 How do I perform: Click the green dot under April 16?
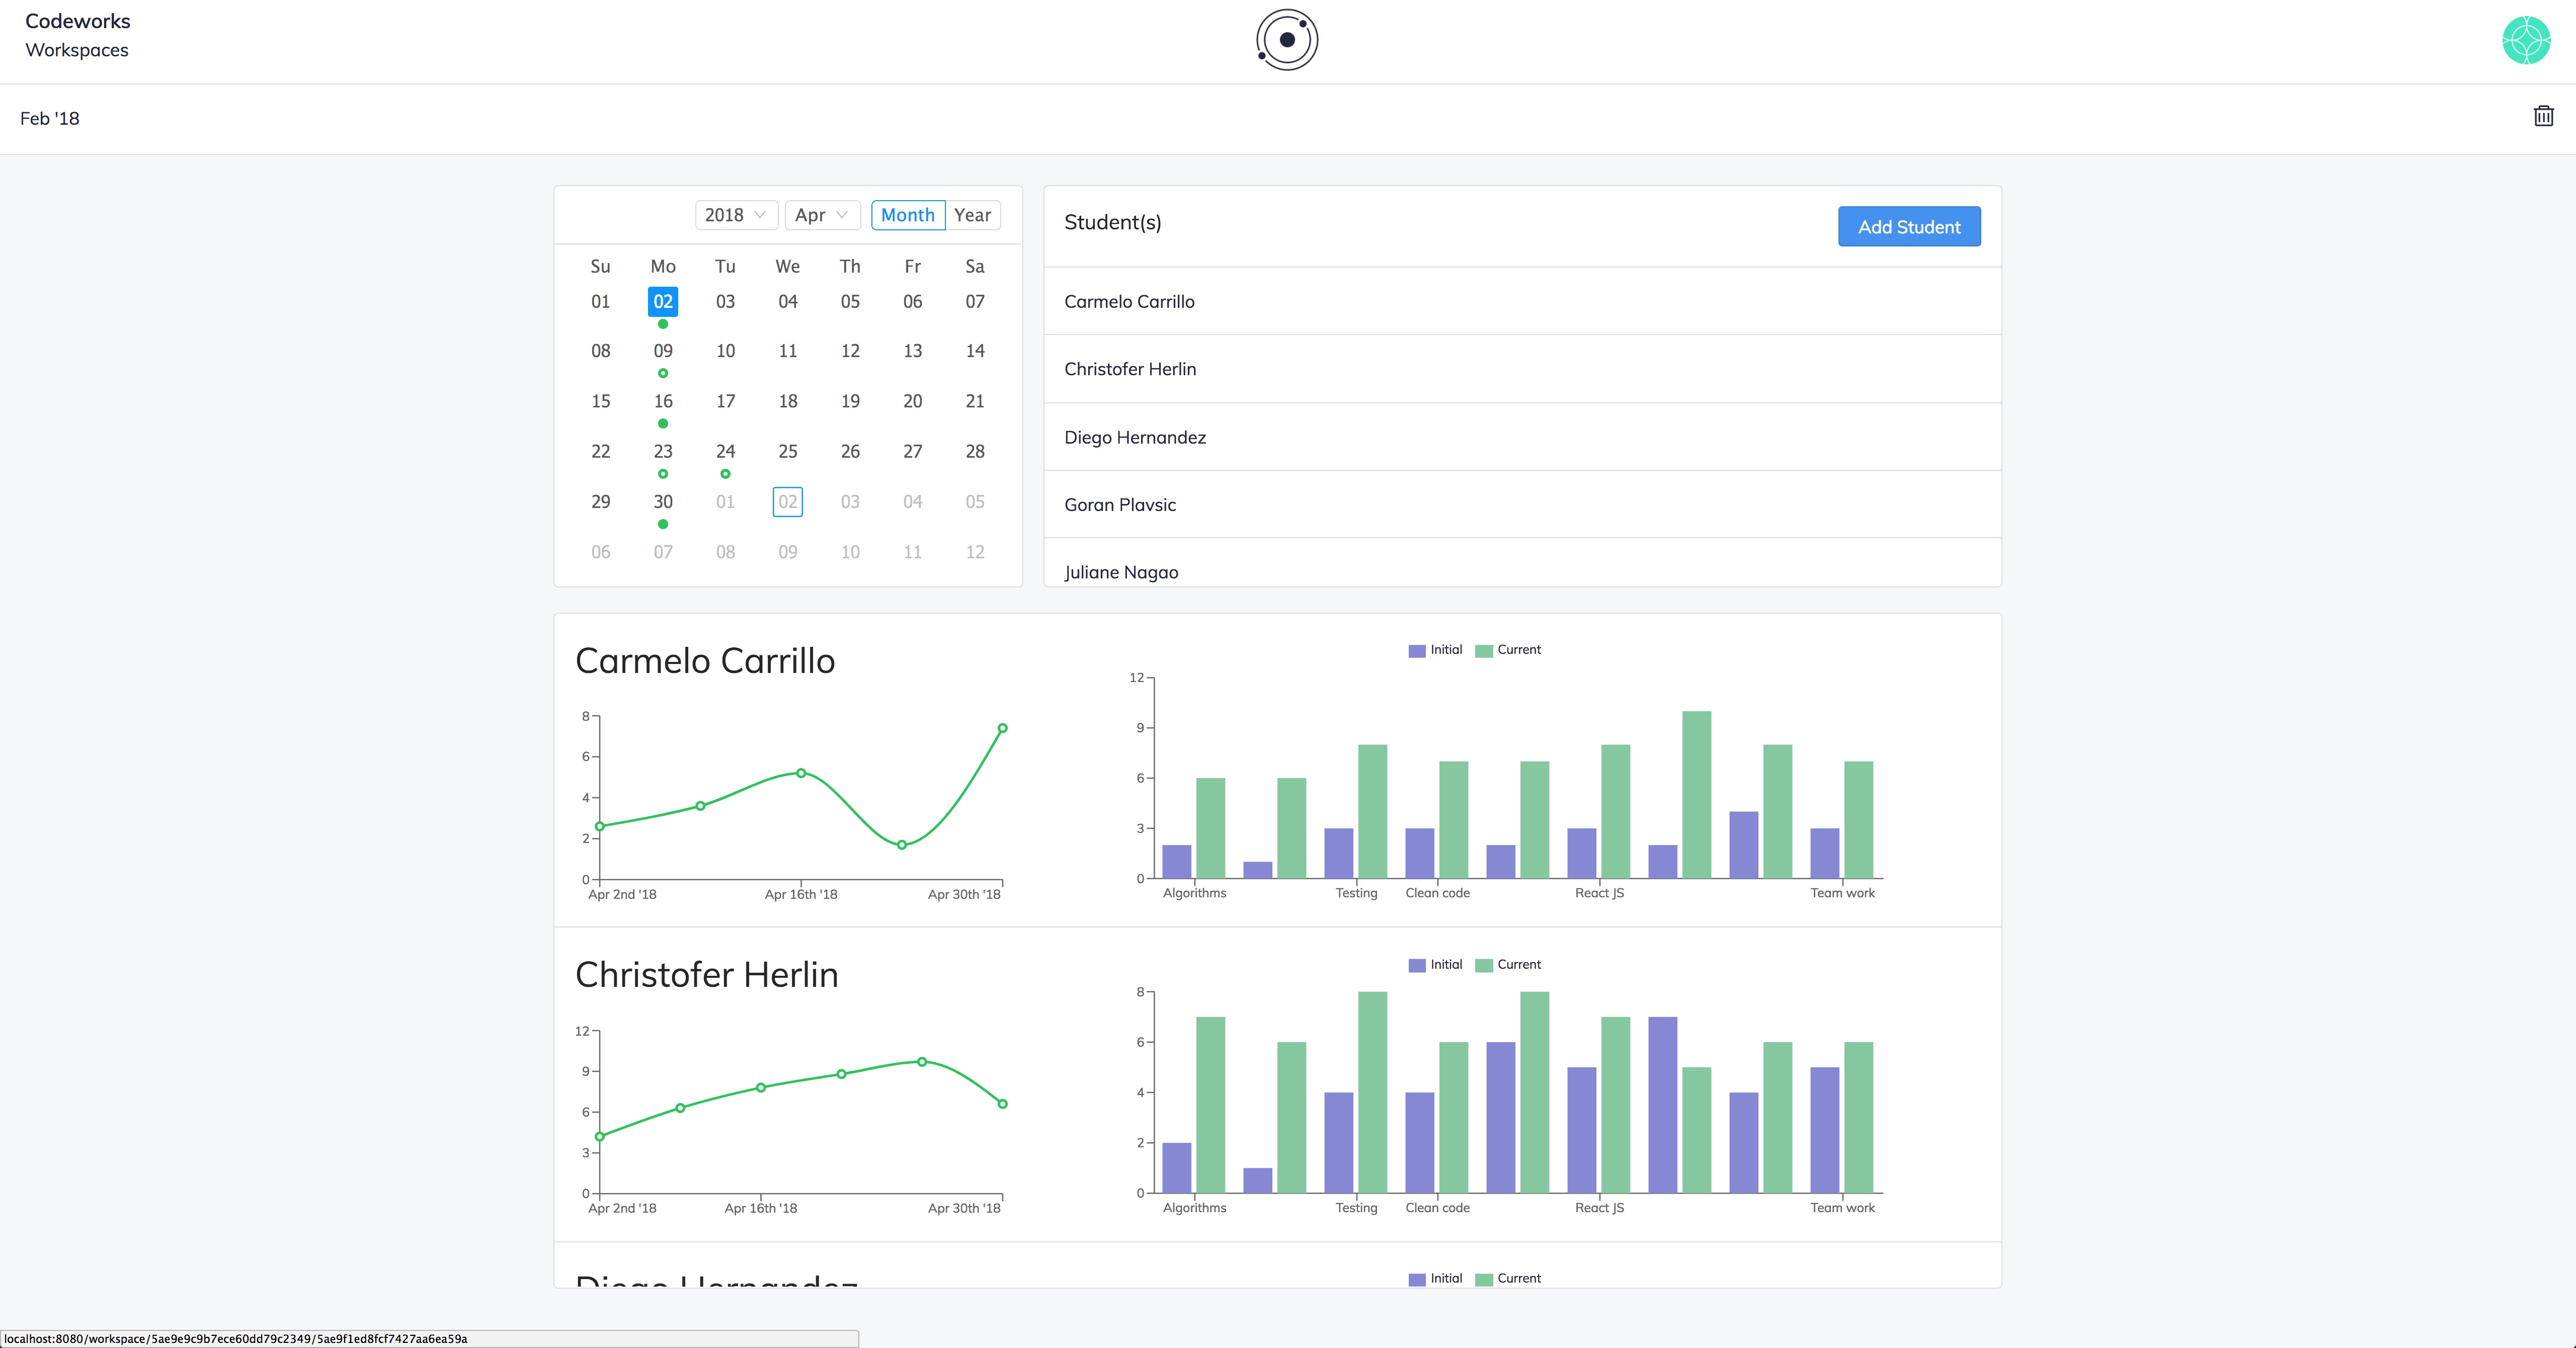(x=663, y=424)
